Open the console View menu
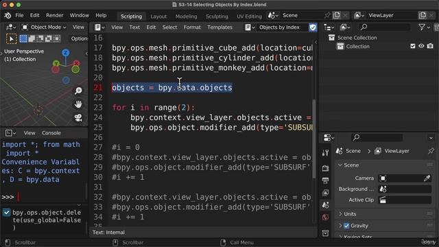The height and width of the screenshot is (247, 439). [x=29, y=132]
